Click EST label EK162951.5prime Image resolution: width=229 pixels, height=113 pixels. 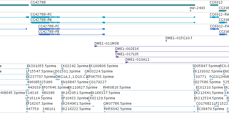(76, 93)
